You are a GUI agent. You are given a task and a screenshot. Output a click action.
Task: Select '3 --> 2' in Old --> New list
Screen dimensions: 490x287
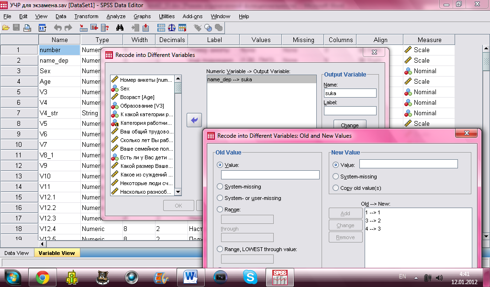(x=373, y=221)
